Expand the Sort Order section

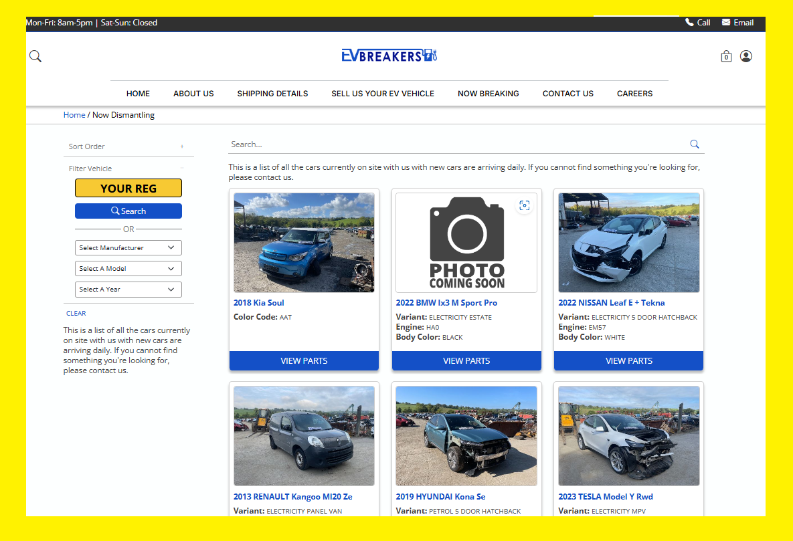click(128, 146)
